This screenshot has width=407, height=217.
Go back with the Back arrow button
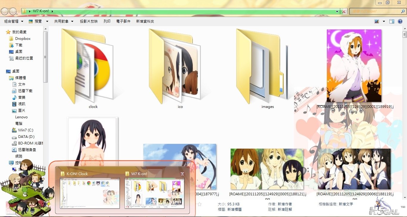pos(4,11)
